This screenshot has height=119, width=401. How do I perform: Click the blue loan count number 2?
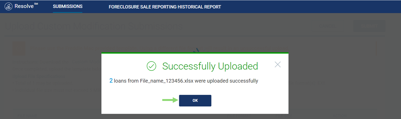pyautogui.click(x=111, y=81)
